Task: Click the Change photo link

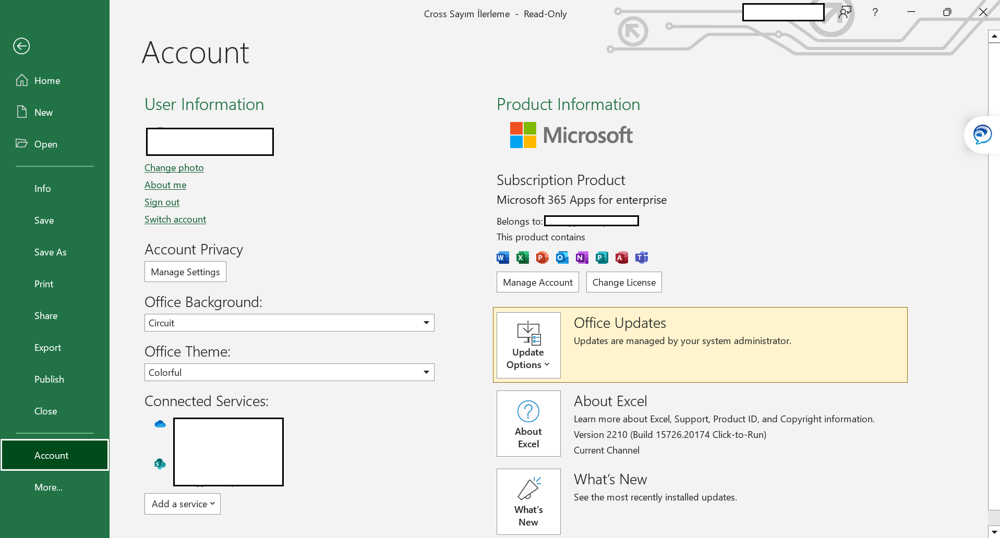Action: [174, 168]
